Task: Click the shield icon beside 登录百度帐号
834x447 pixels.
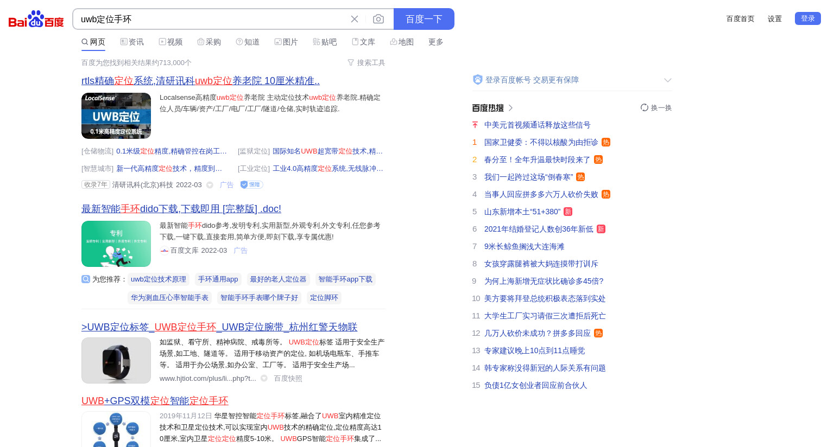Action: pyautogui.click(x=478, y=80)
